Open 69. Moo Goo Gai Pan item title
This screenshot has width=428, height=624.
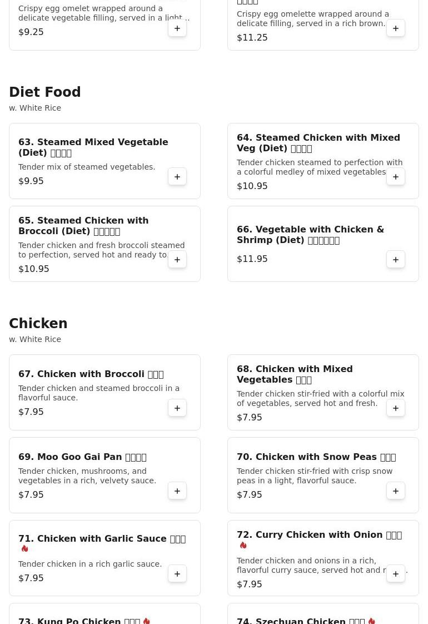(x=82, y=457)
